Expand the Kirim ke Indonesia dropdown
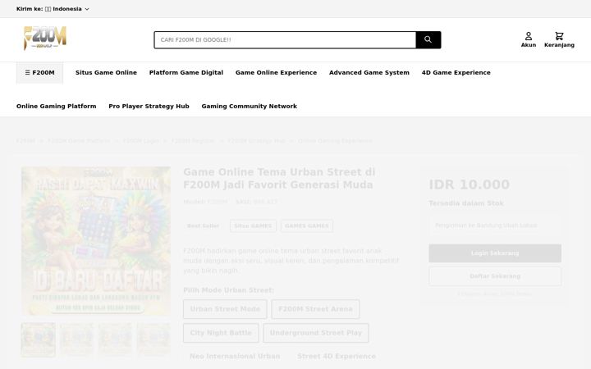591x369 pixels. [53, 9]
